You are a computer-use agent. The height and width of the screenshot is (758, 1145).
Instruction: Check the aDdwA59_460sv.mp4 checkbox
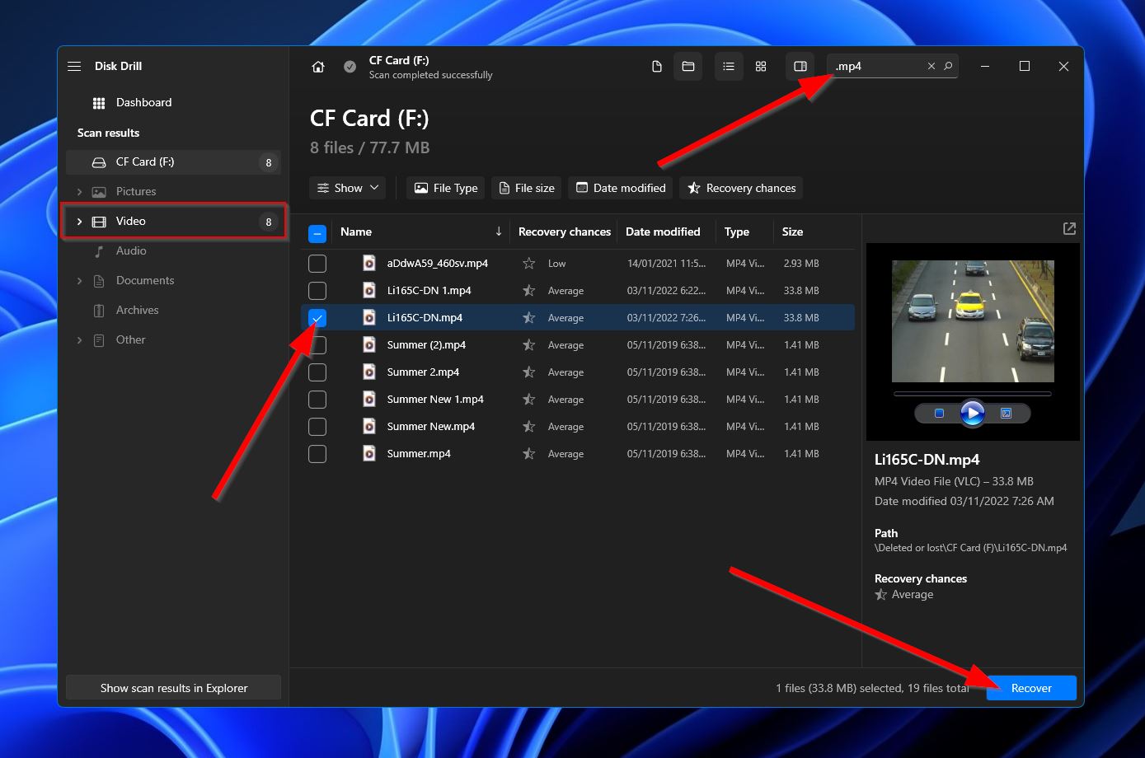(317, 264)
